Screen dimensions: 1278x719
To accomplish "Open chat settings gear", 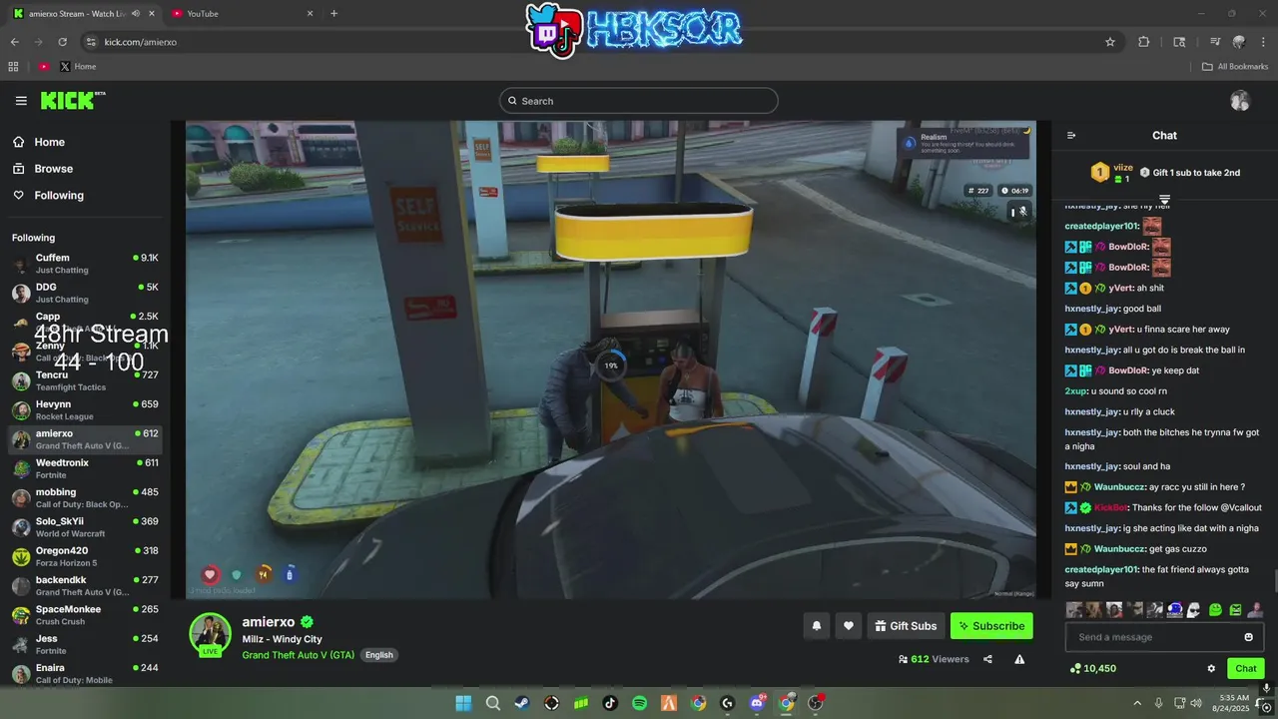I will click(1211, 668).
